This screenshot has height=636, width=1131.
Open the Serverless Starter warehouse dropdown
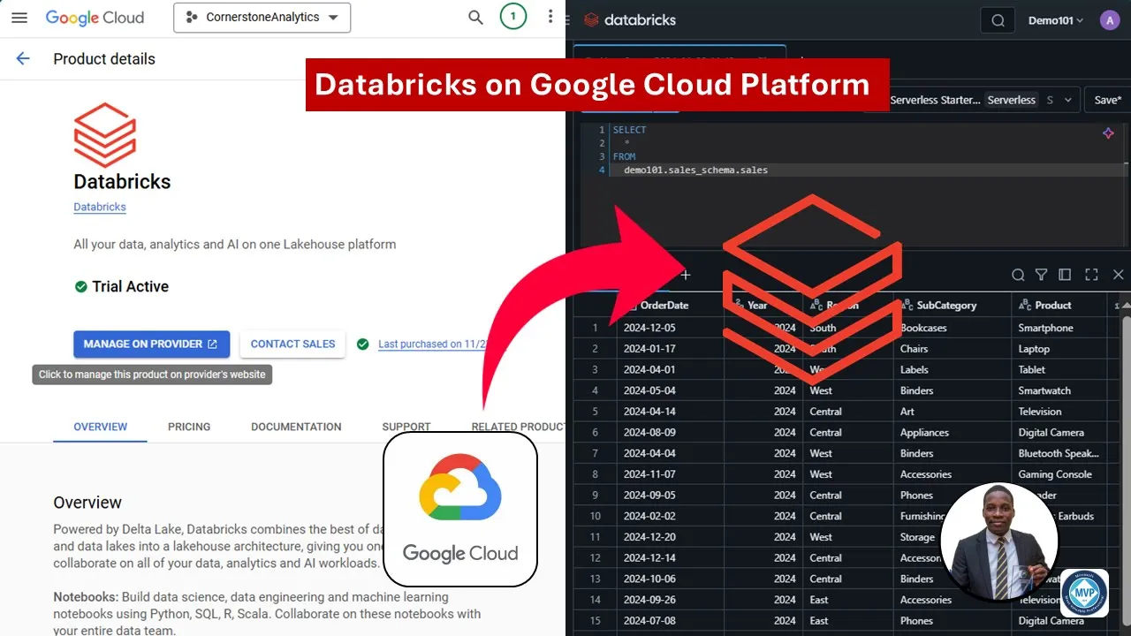[981, 100]
